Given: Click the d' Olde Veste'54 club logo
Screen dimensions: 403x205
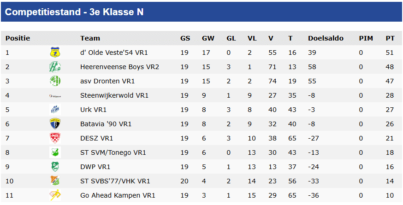Looking at the screenshot, I should pos(55,53).
